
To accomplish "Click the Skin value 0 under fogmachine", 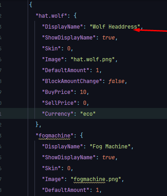I will click(x=69, y=168).
